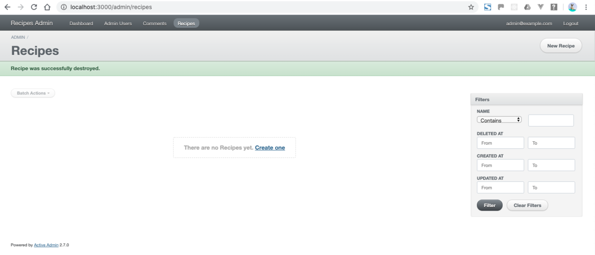Click the Name filter text field
This screenshot has height=255, width=595.
point(551,121)
